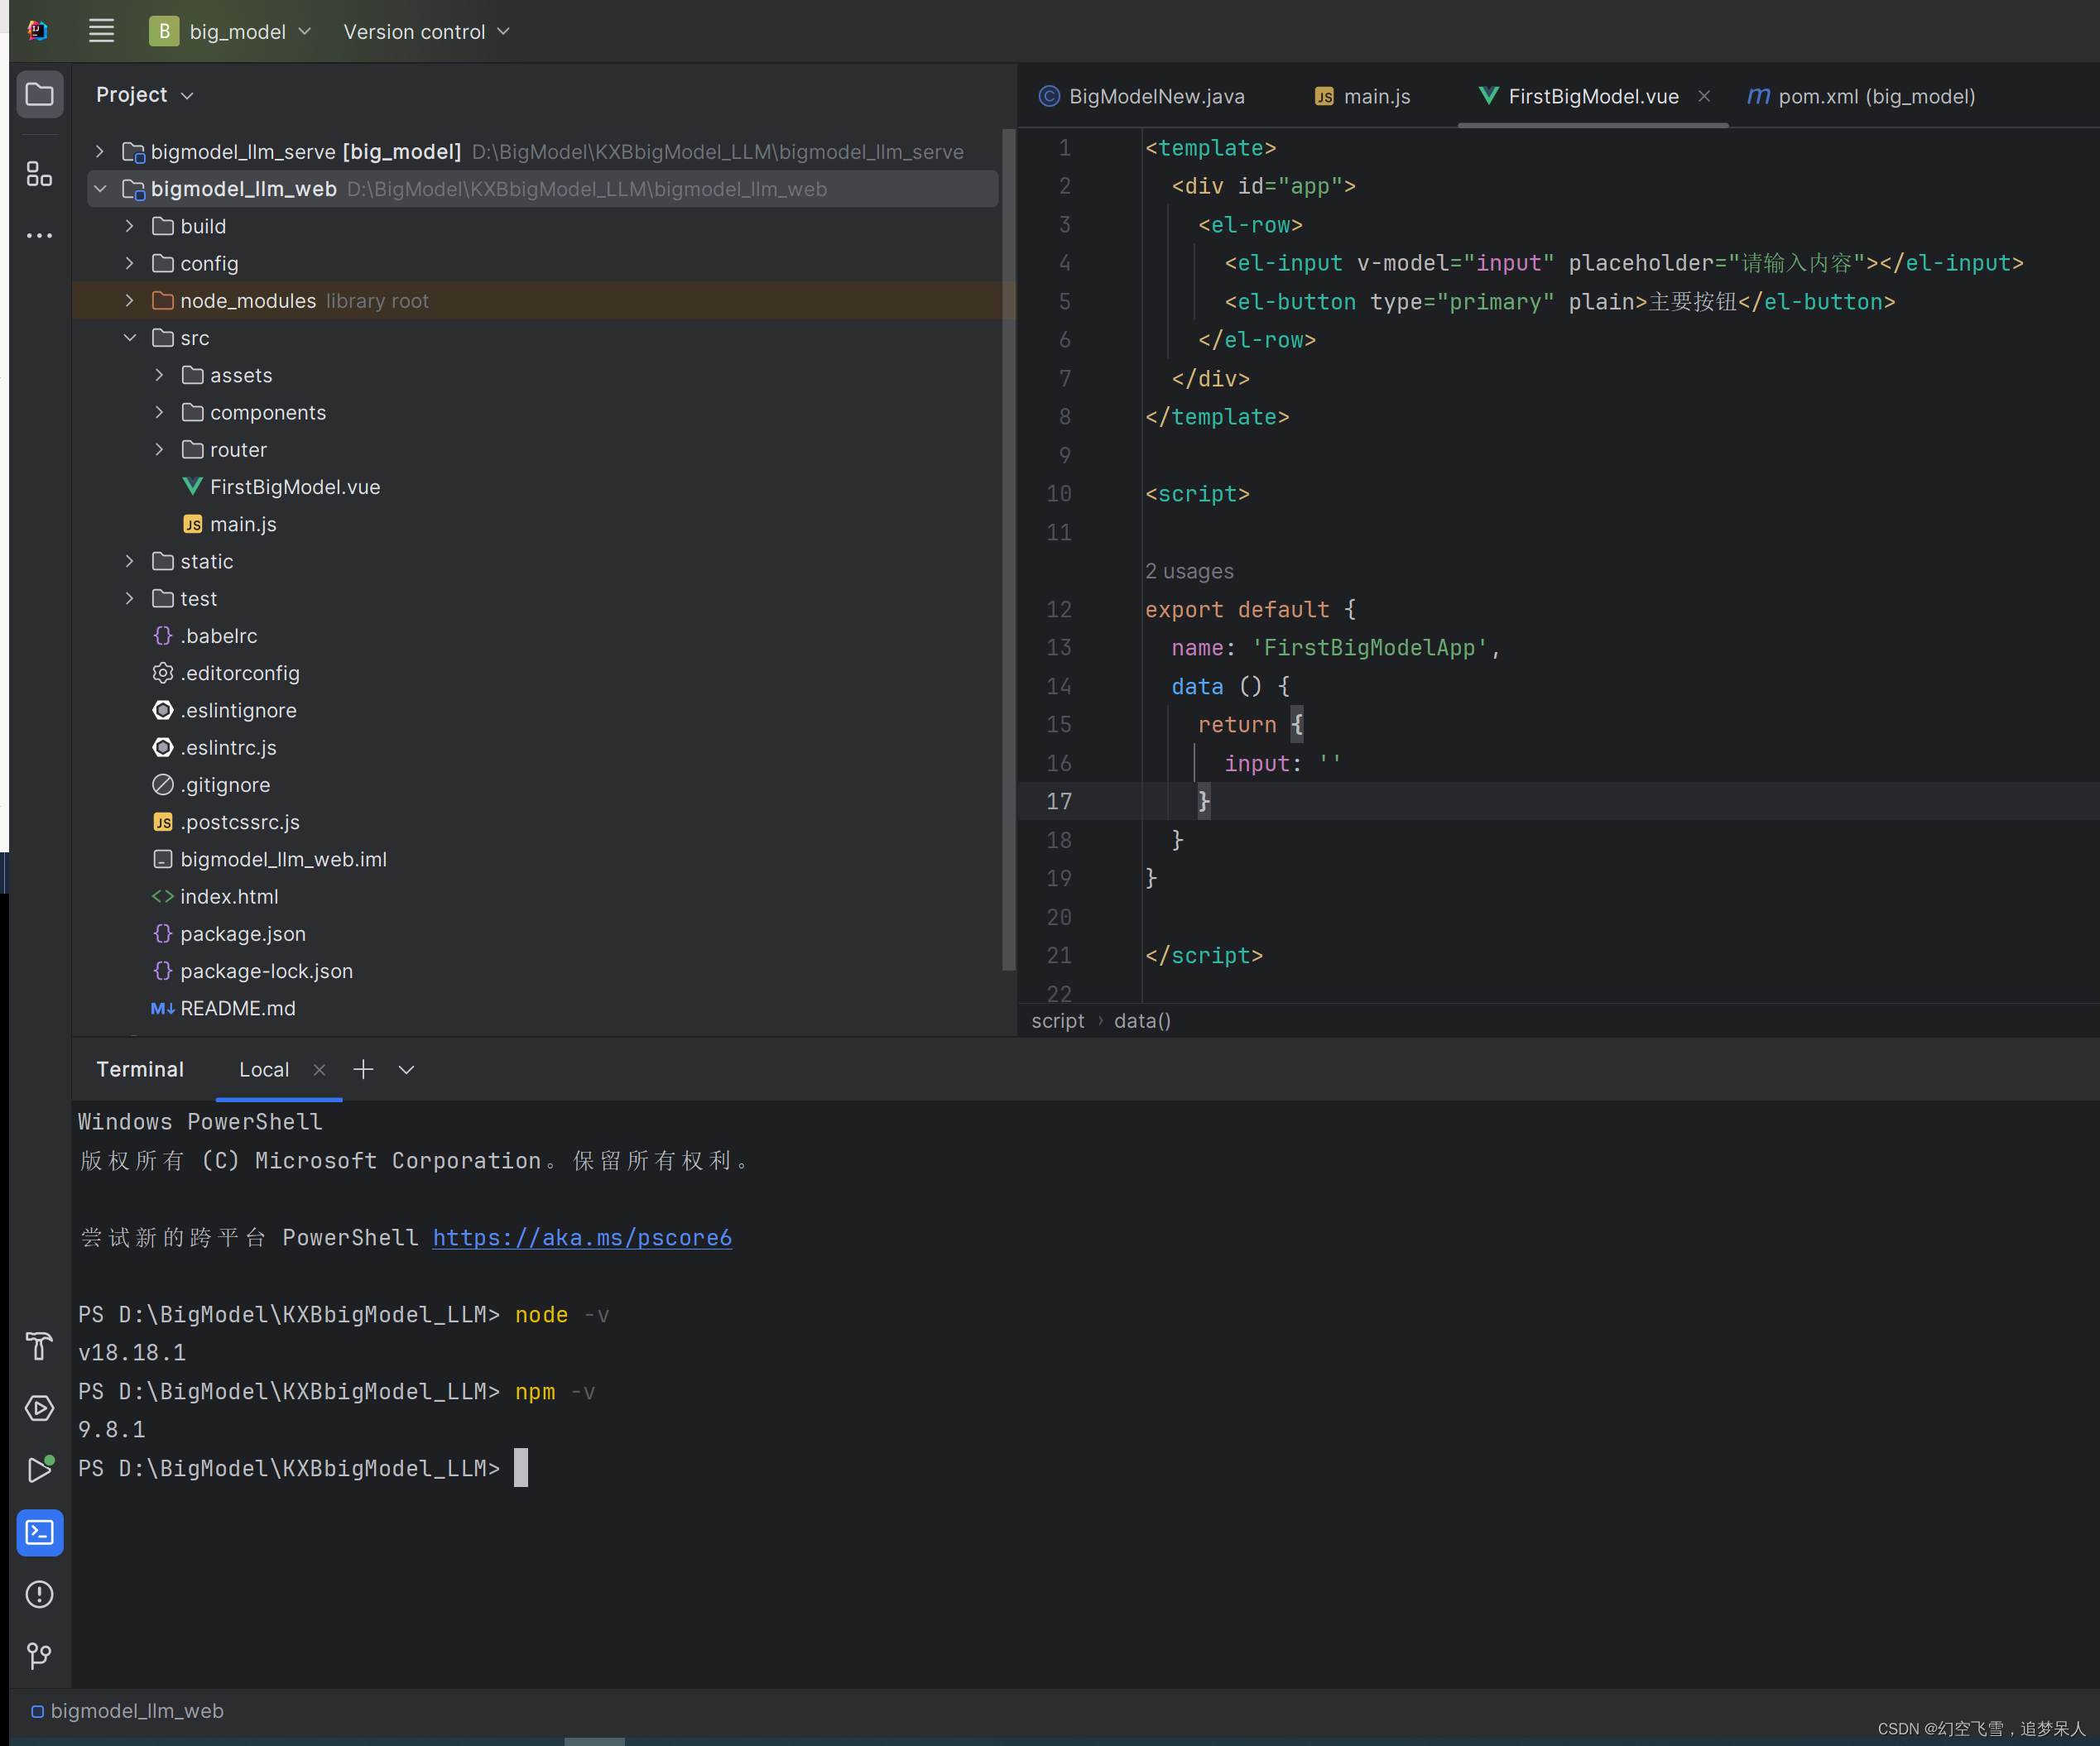
Task: Switch to the BigModelNew.java tab
Action: 1142,96
